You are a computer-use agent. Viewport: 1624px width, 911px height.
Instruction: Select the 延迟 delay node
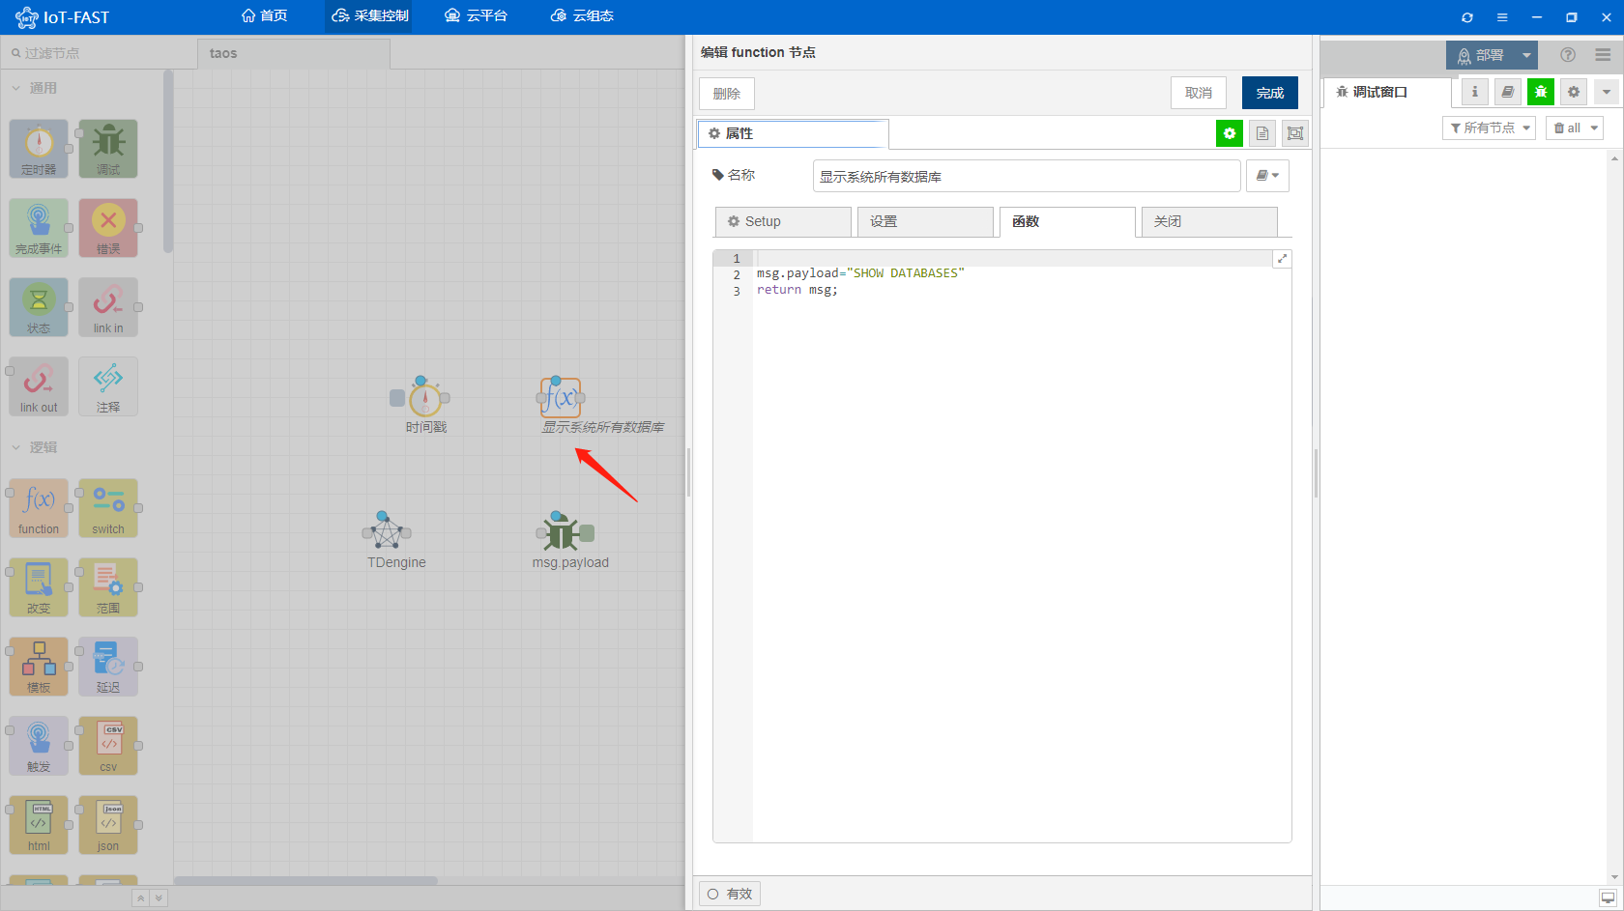pyautogui.click(x=108, y=667)
